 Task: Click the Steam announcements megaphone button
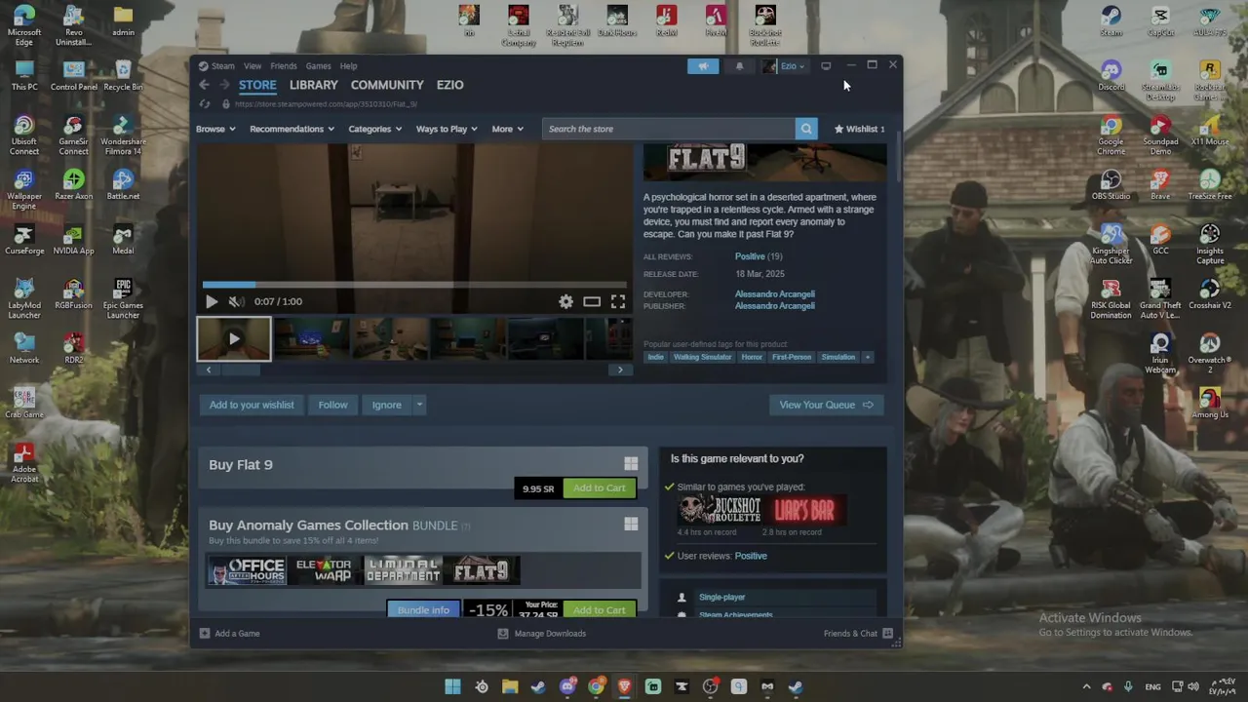click(703, 66)
